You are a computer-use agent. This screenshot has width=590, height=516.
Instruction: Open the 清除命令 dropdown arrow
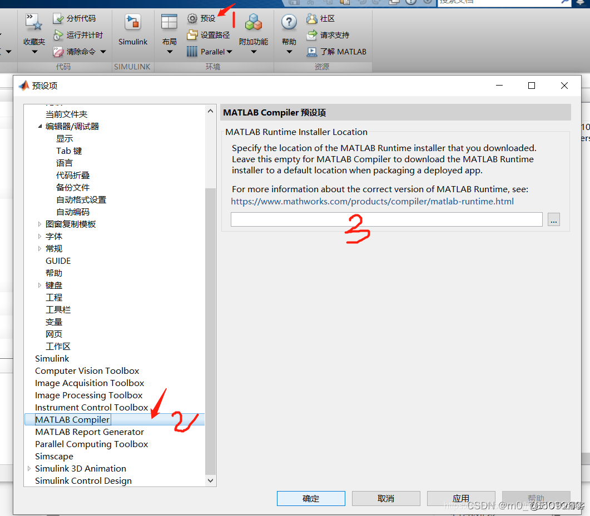click(x=103, y=51)
